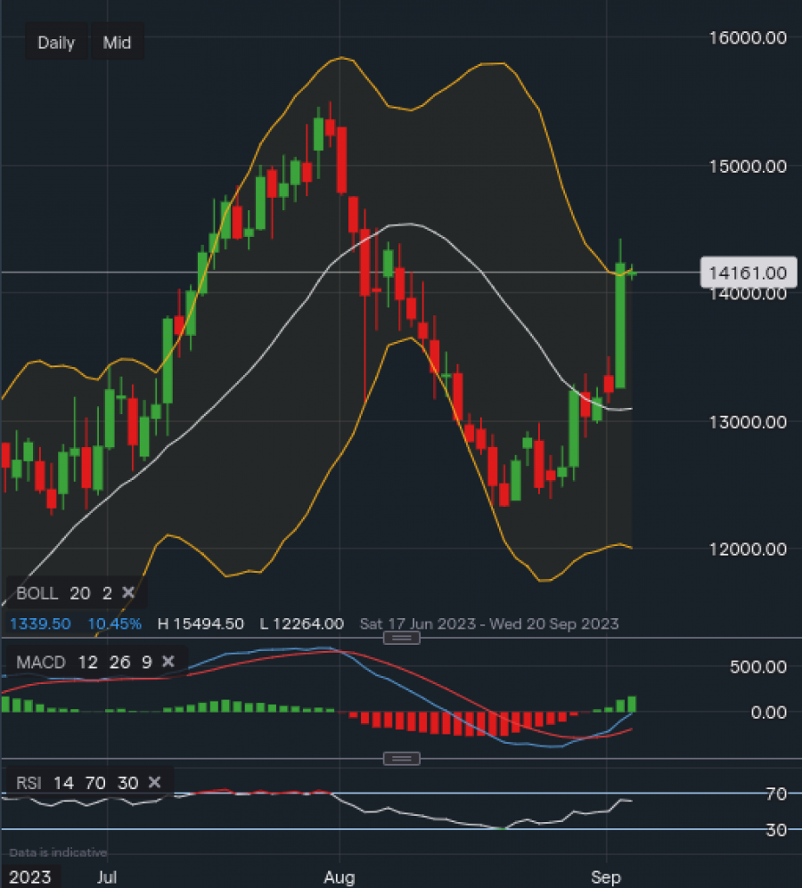The height and width of the screenshot is (888, 802).
Task: Click the 'Sep' label on the time axis
Action: (606, 876)
